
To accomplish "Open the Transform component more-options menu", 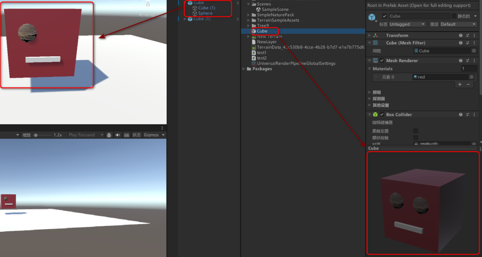I will pyautogui.click(x=474, y=36).
